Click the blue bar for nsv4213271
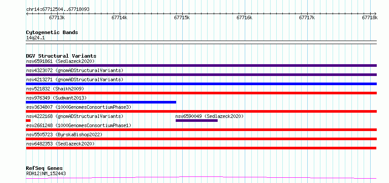389x183 pixels. [201, 84]
